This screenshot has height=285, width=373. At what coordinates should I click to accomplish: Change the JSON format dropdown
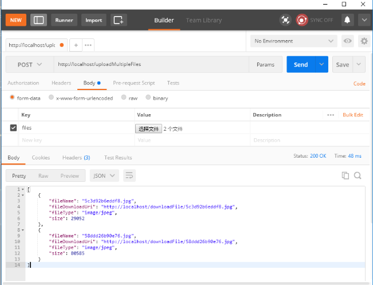(104, 175)
